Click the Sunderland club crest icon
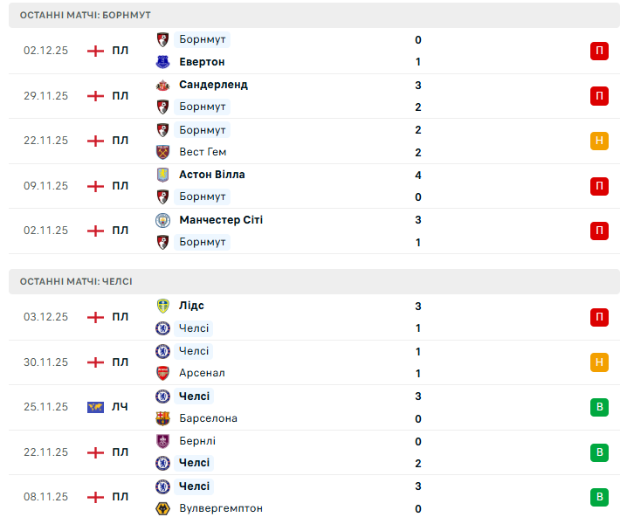The width and height of the screenshot is (627, 524). 162,85
